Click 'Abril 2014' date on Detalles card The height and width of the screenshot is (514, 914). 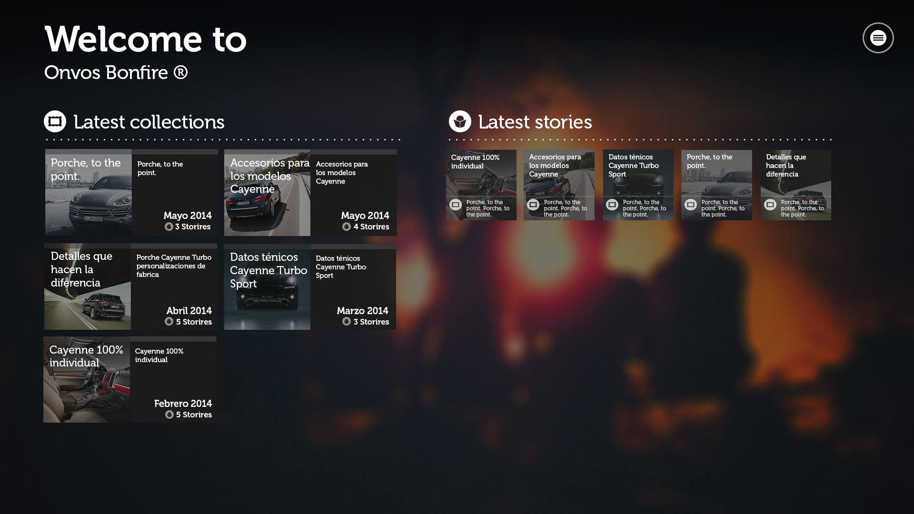click(x=189, y=311)
